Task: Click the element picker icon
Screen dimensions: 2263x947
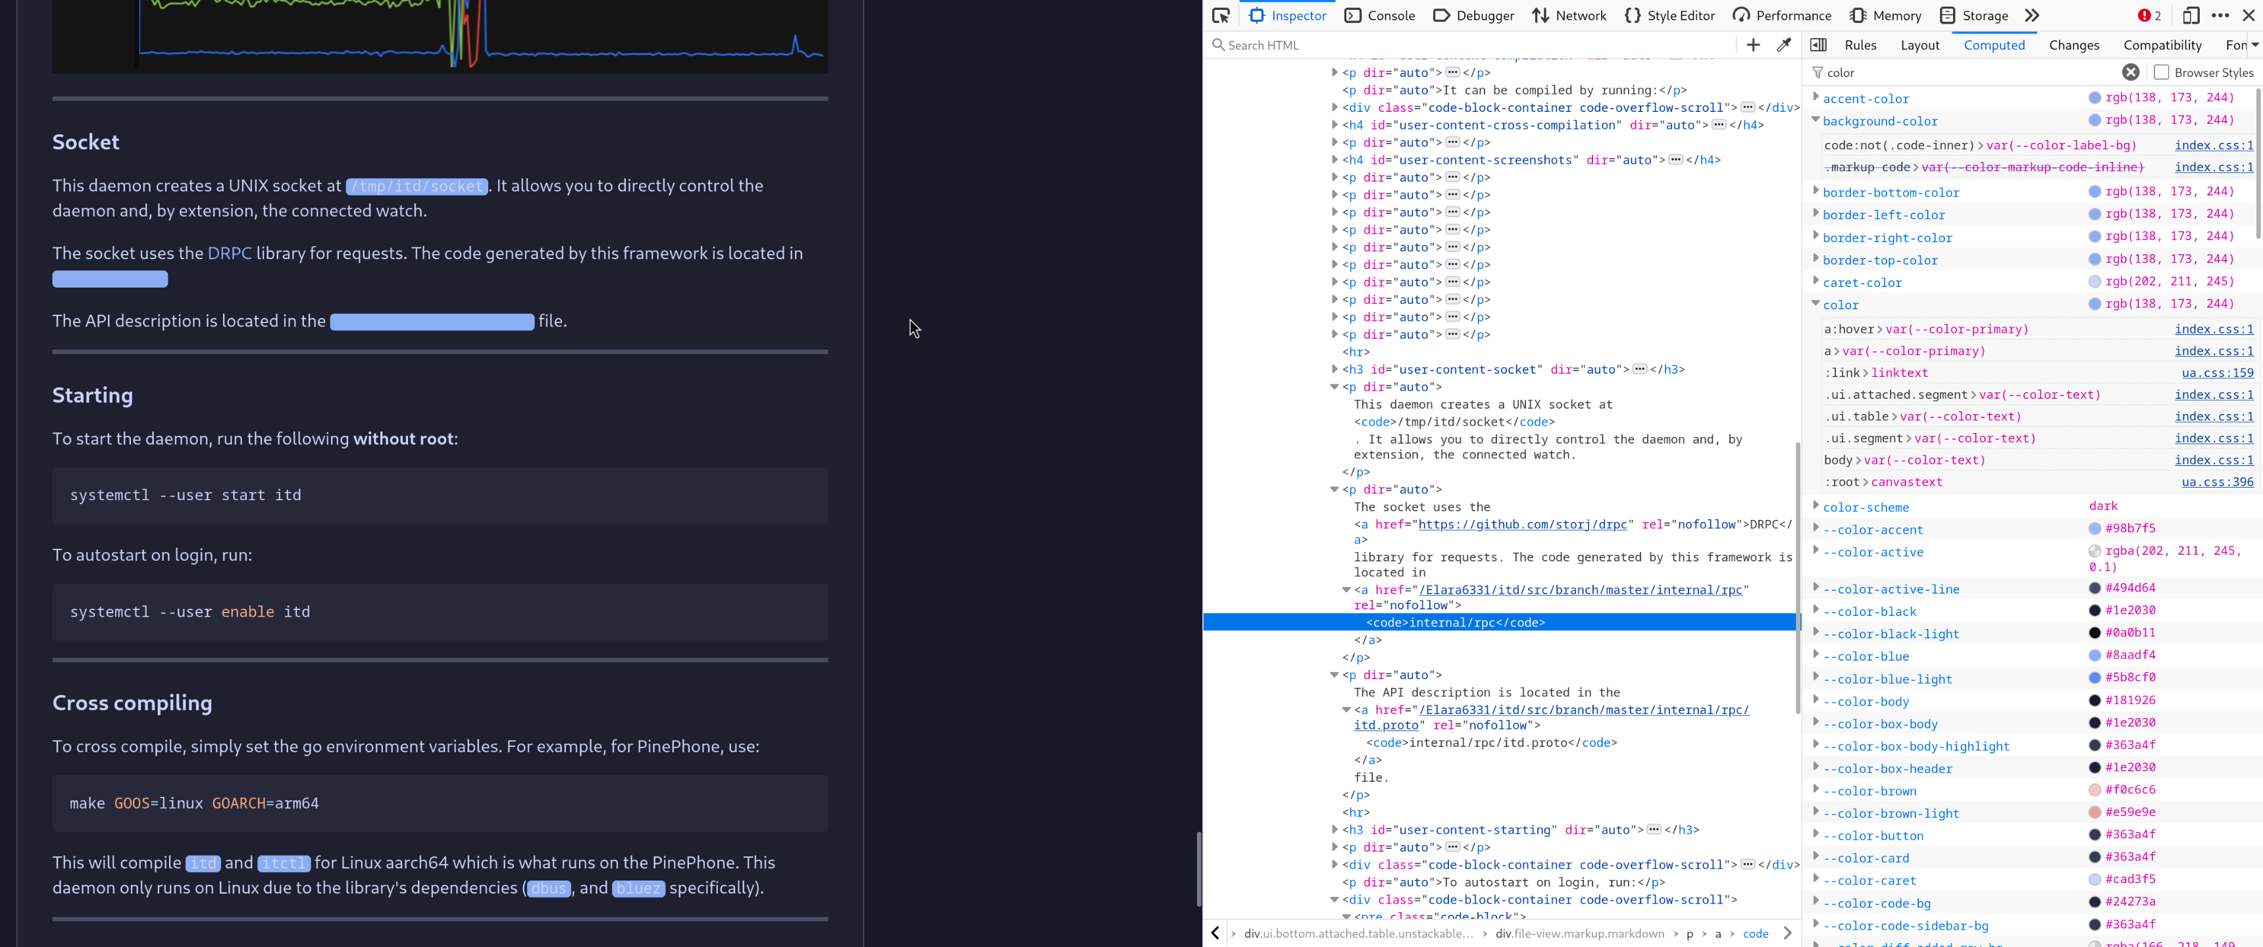Action: (1220, 15)
